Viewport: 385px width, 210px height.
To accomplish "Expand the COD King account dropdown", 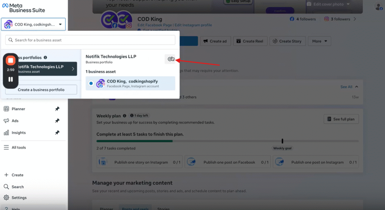I will pyautogui.click(x=60, y=24).
